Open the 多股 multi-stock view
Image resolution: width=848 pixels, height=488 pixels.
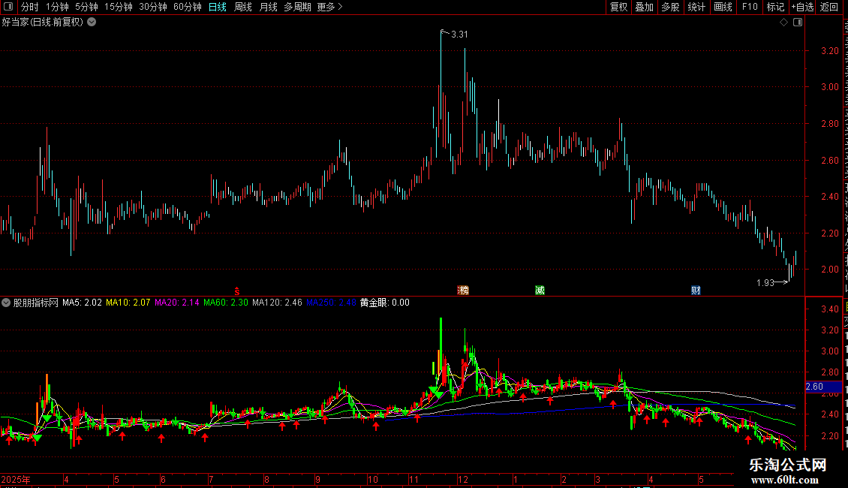[x=671, y=7]
